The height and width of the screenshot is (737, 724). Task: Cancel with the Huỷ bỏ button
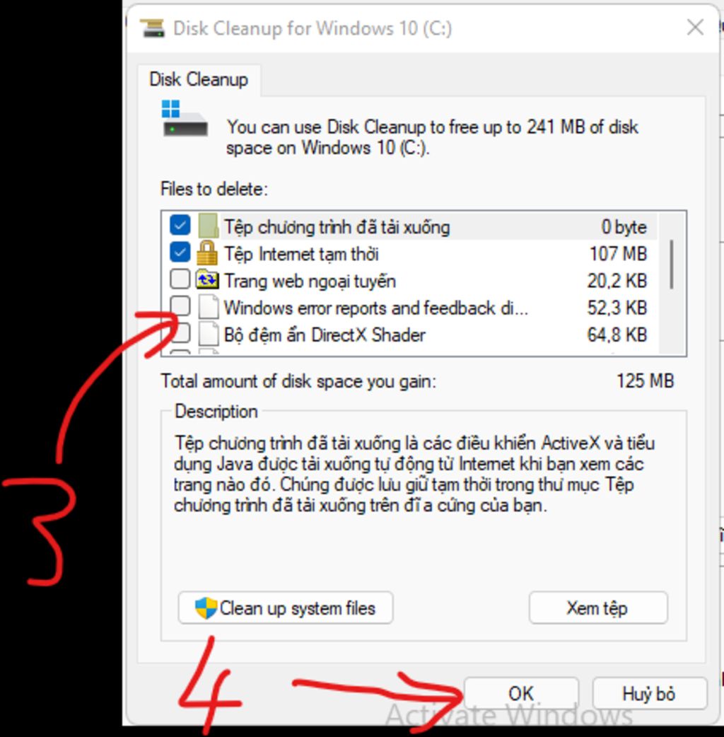(650, 693)
